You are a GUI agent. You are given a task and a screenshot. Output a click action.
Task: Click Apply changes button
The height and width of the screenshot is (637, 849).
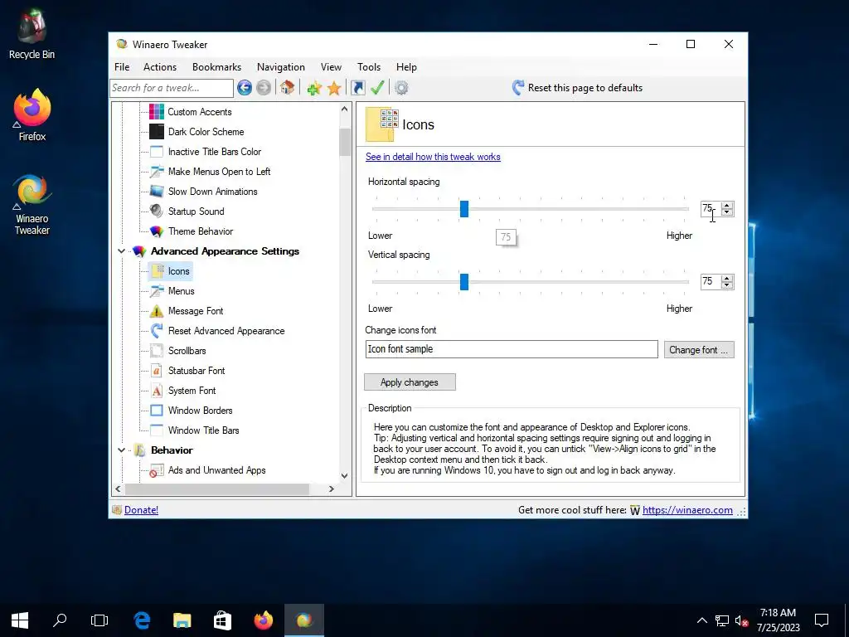point(410,382)
